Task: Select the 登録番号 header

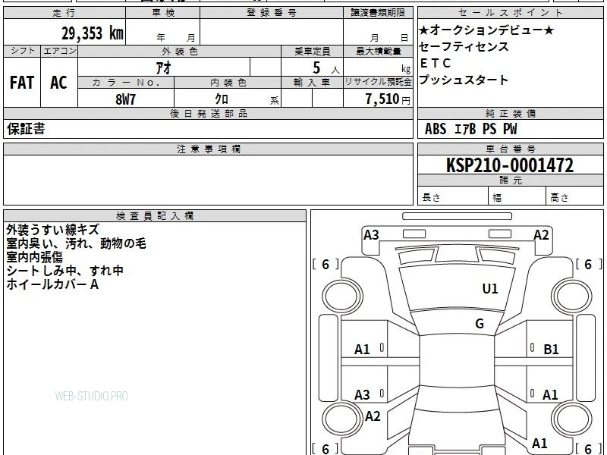Action: pos(272,13)
